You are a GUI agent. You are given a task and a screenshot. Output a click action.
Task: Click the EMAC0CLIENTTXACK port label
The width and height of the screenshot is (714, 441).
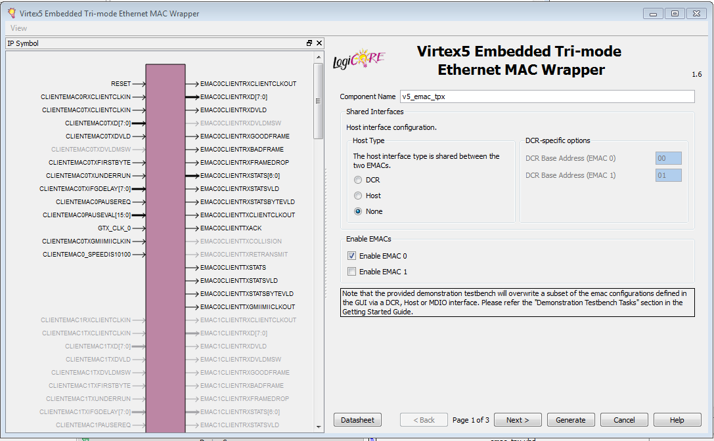[x=231, y=228]
